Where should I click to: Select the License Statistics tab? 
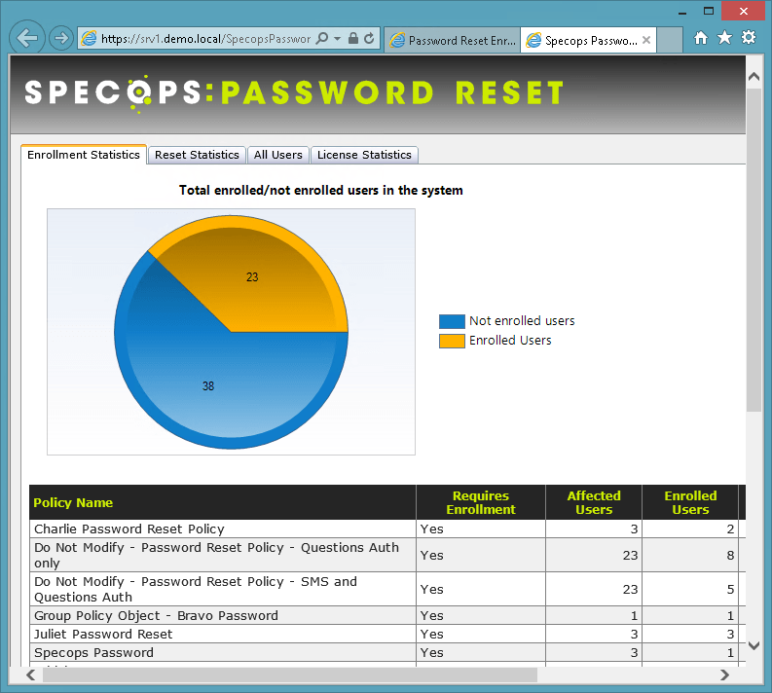(364, 155)
